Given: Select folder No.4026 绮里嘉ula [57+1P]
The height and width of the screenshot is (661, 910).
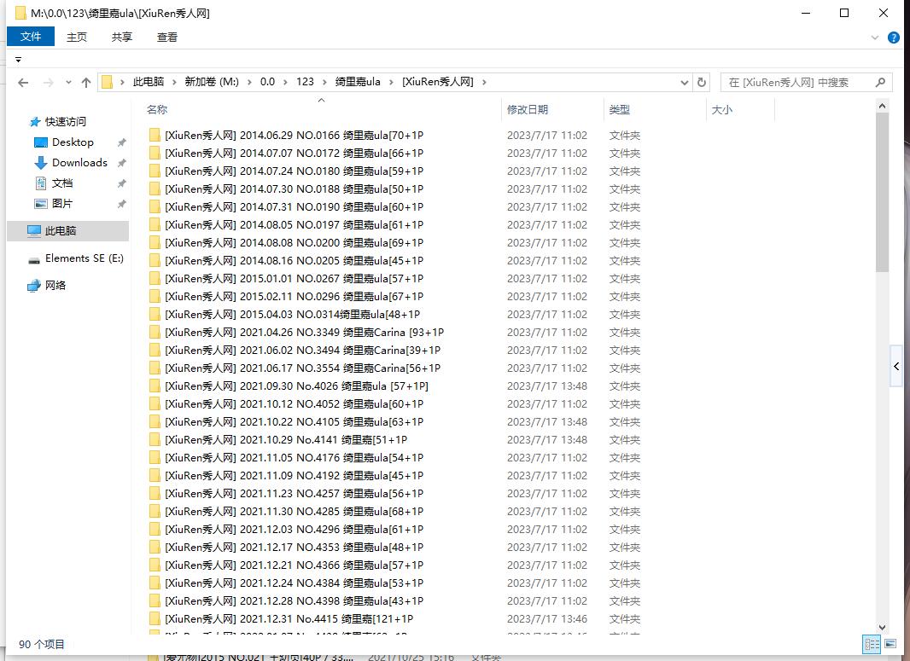Looking at the screenshot, I should click(x=296, y=386).
